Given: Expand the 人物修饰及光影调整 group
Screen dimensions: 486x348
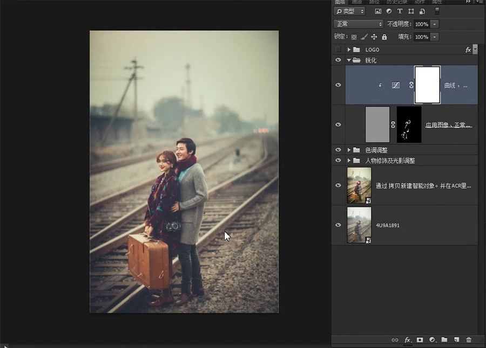Looking at the screenshot, I should pyautogui.click(x=349, y=160).
